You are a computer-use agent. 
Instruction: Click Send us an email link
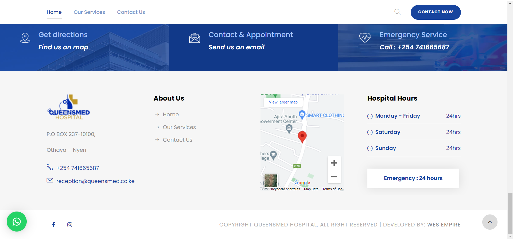coord(236,47)
